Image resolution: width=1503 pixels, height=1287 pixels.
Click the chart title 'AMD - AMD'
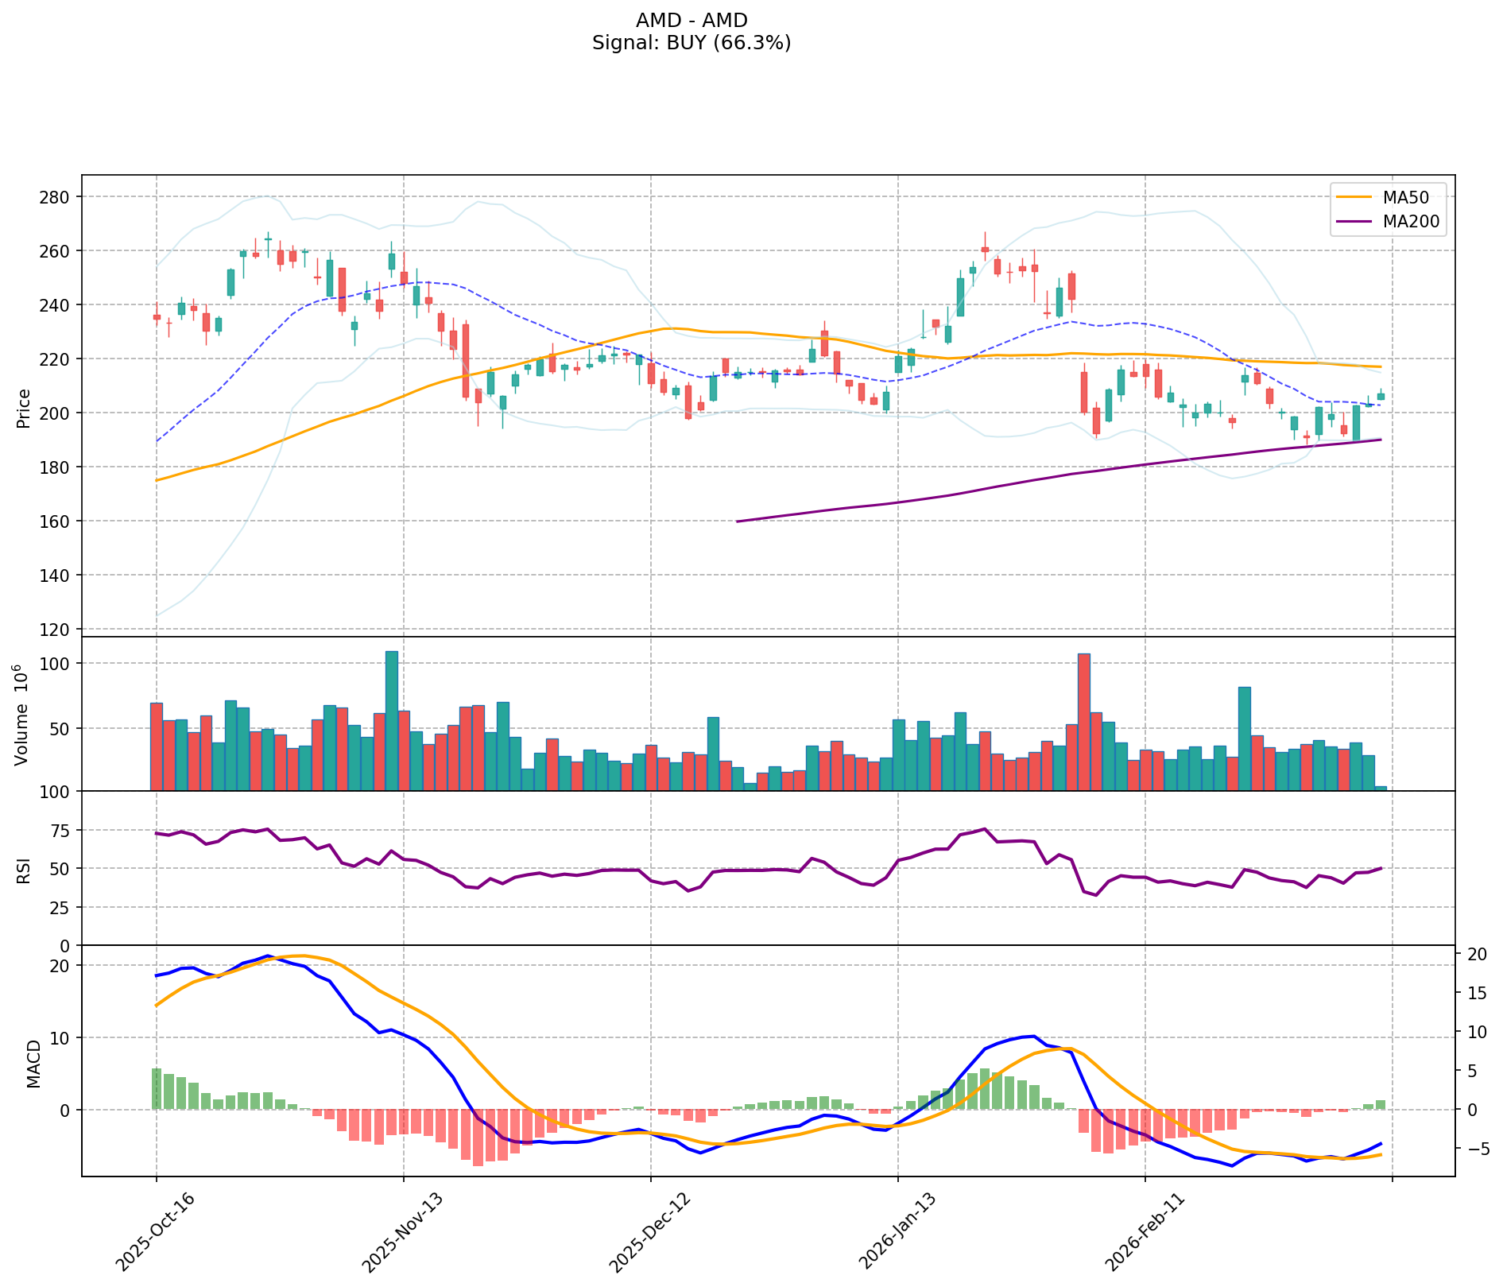click(691, 21)
